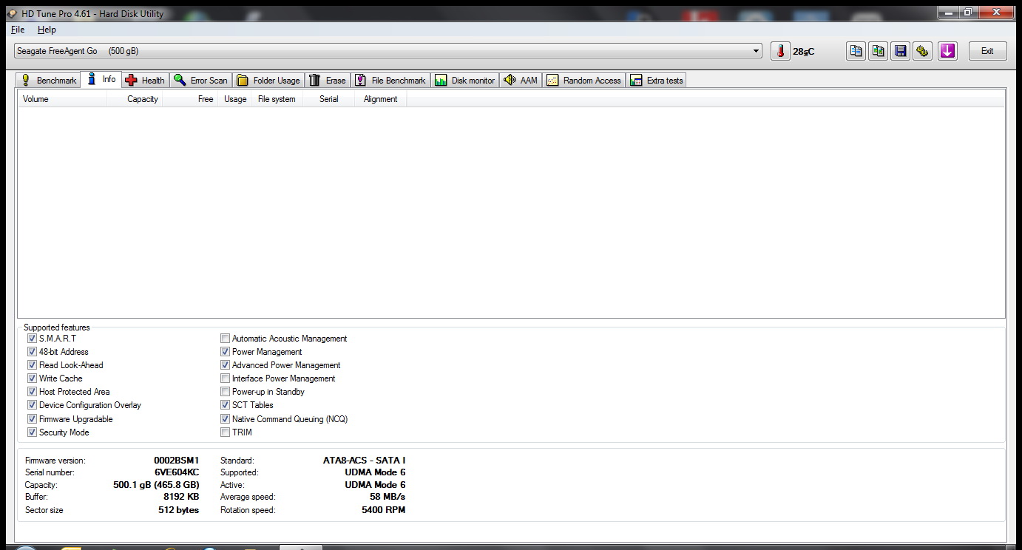1022x550 pixels.
Task: Click the Supported row's UDMA Mode 6 value
Action: [375, 472]
